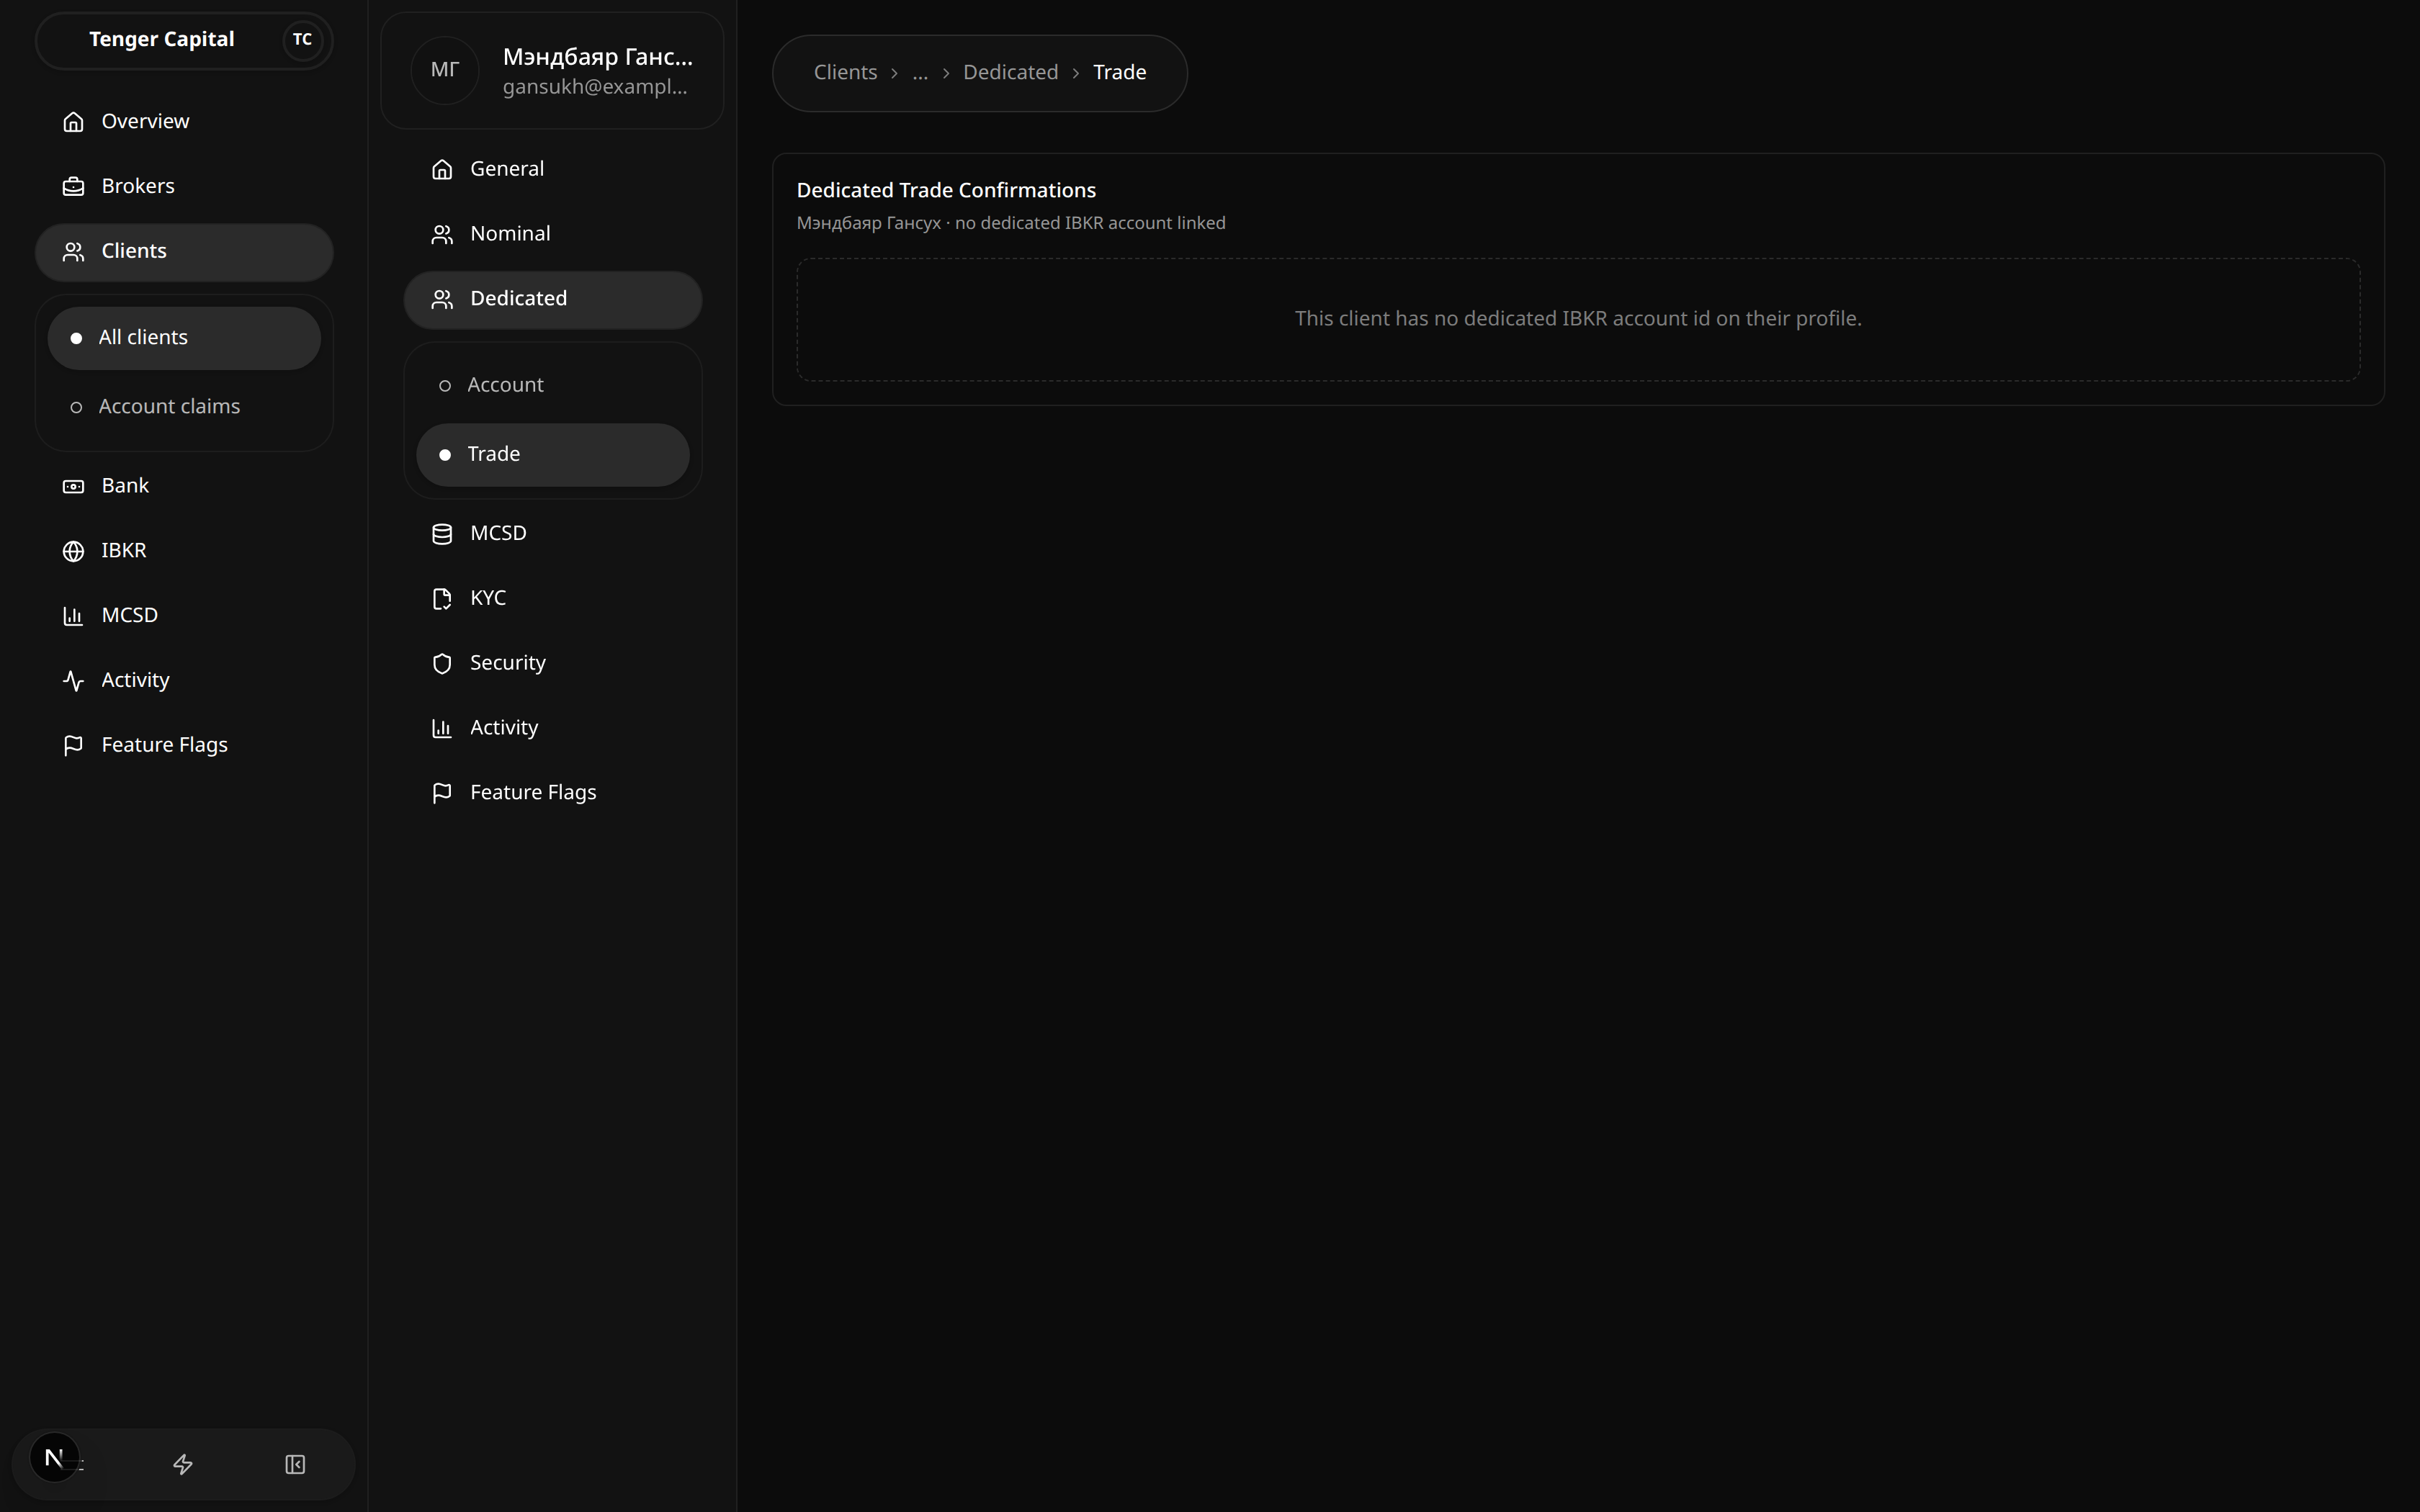The width and height of the screenshot is (2420, 1512).
Task: Open the Tenger Capital organization switcher
Action: pos(184,40)
